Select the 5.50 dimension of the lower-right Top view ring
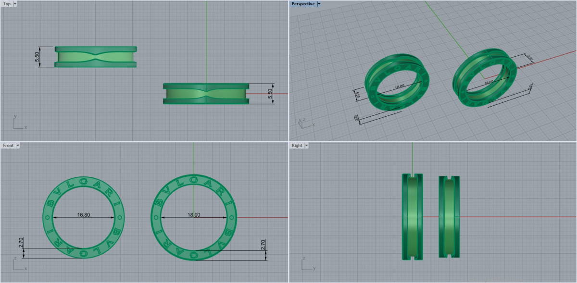This screenshot has width=577, height=283. coord(270,93)
